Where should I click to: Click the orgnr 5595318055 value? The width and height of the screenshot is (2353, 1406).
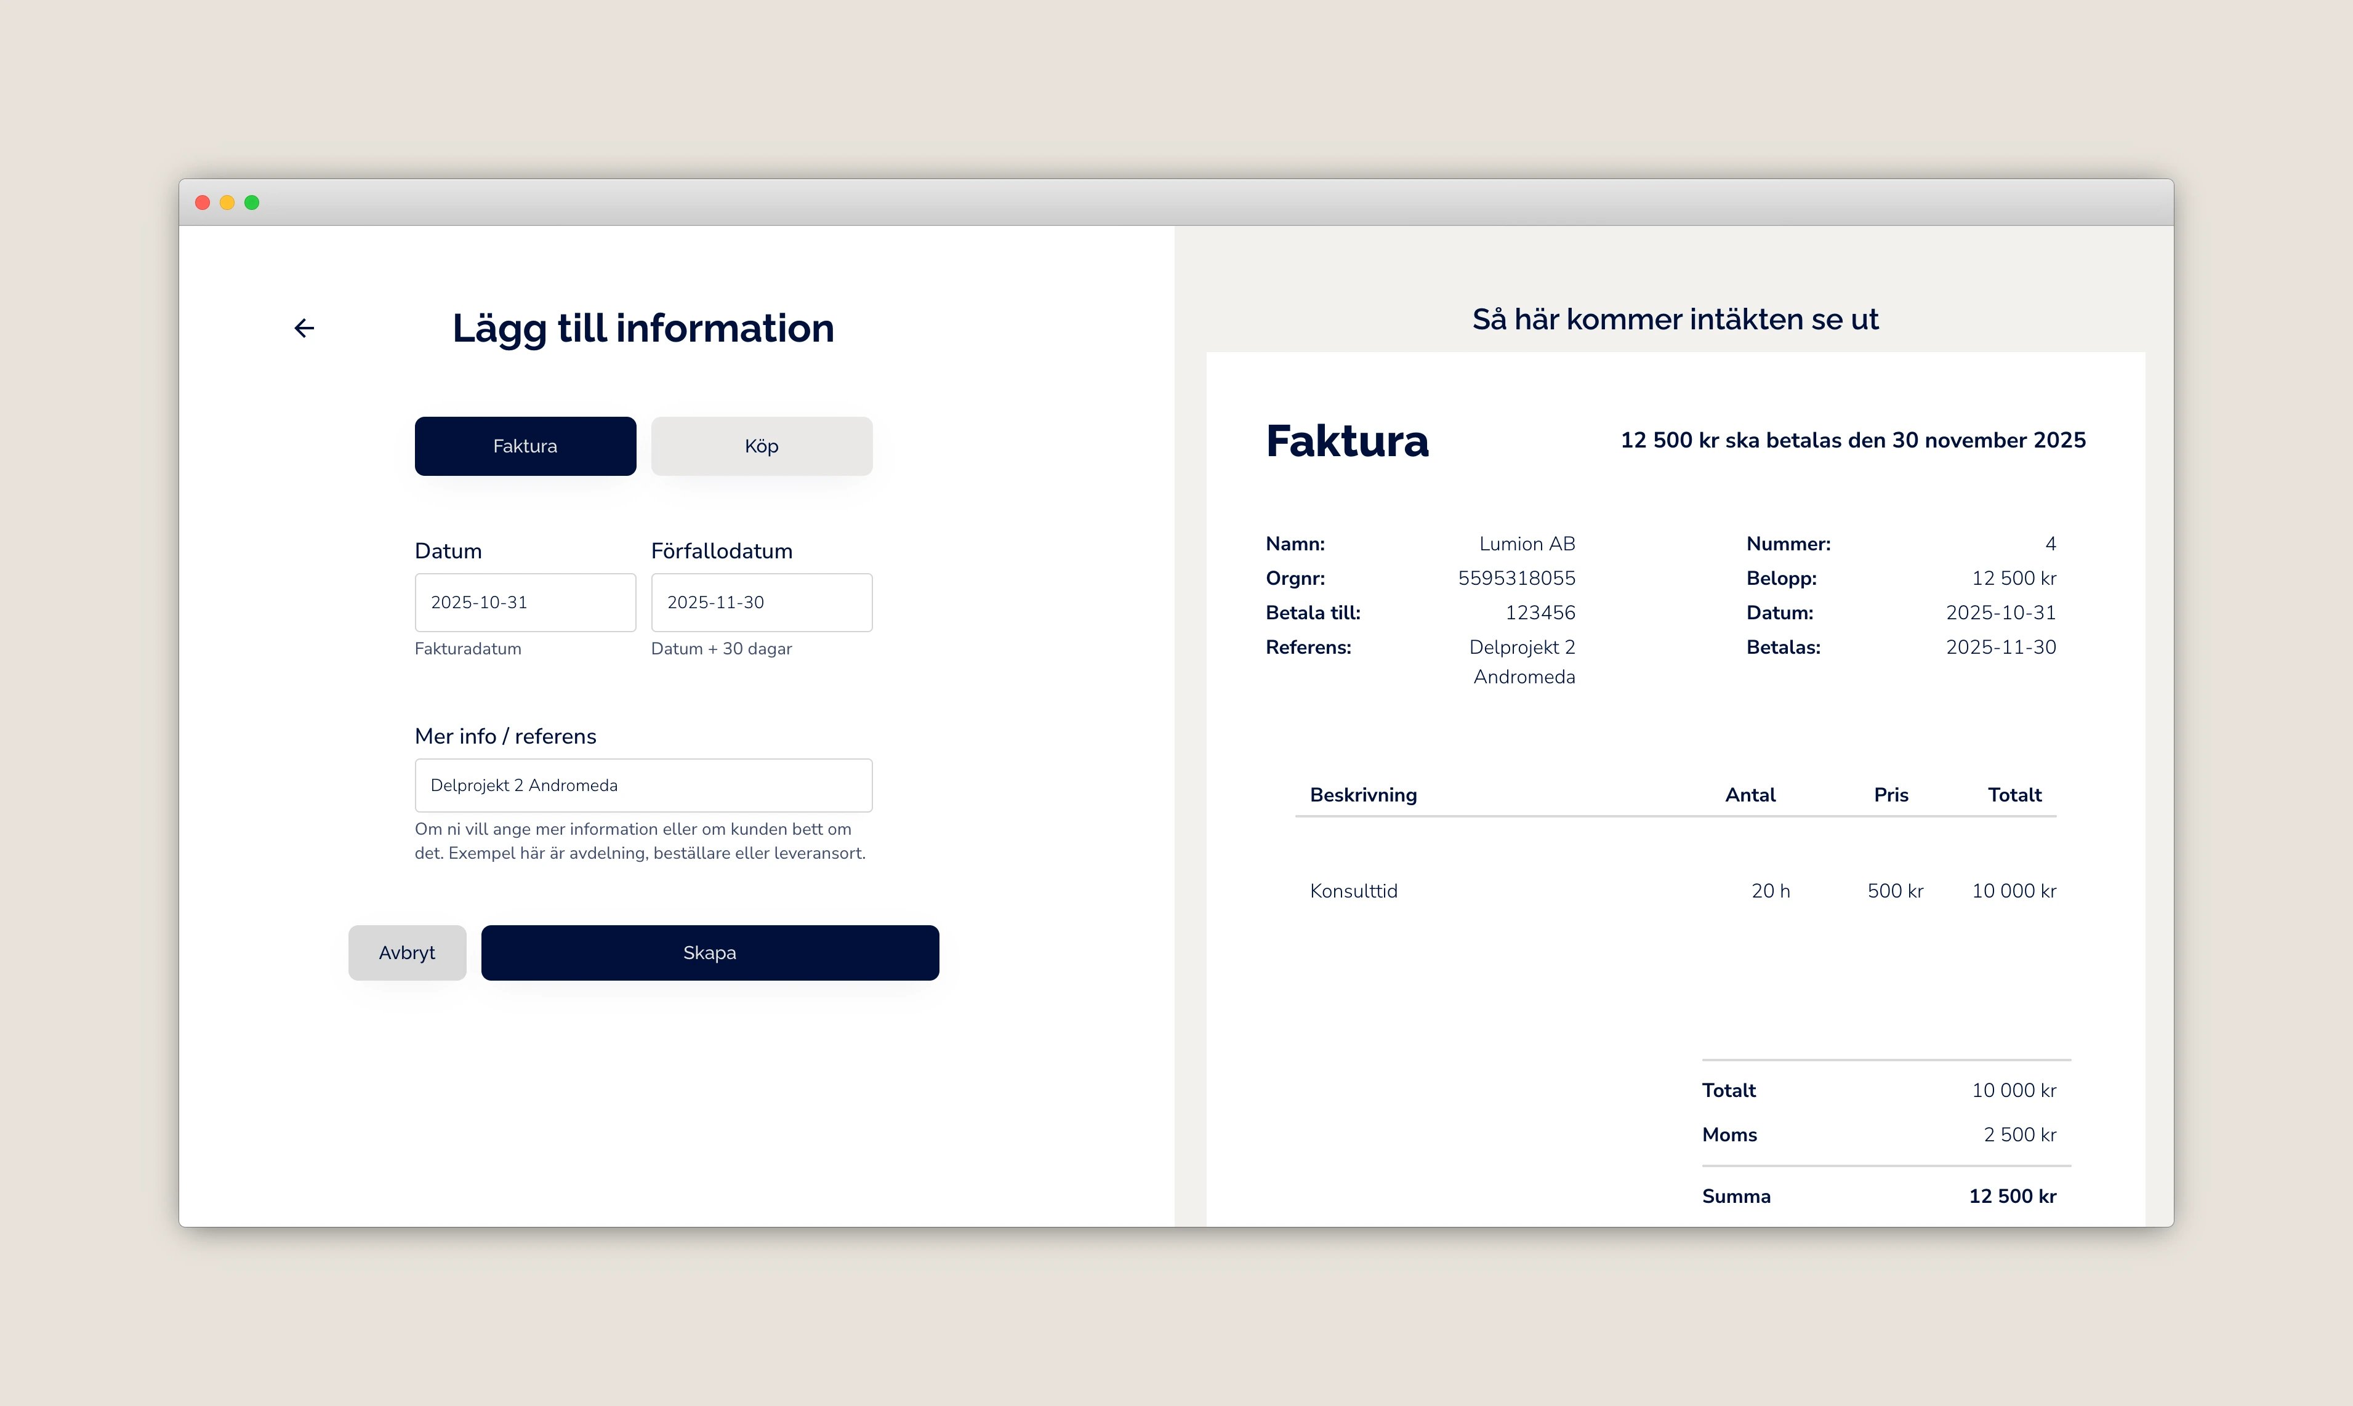coord(1516,578)
